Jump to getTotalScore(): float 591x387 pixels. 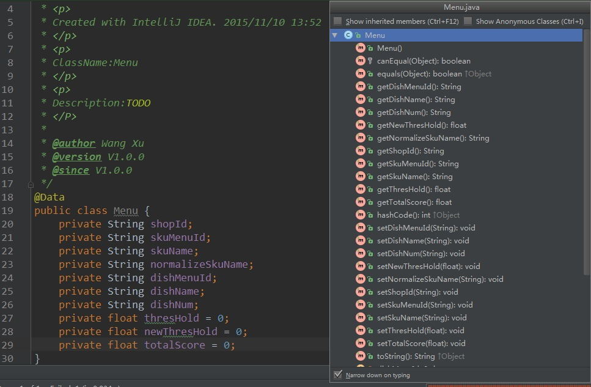tap(414, 202)
